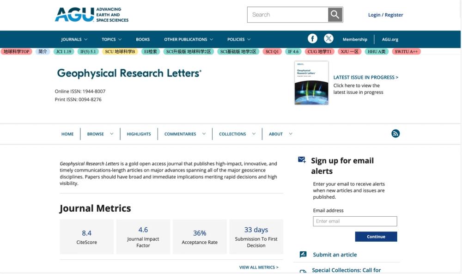Click the XJU 一区 tag
The image size is (462, 274).
349,52
